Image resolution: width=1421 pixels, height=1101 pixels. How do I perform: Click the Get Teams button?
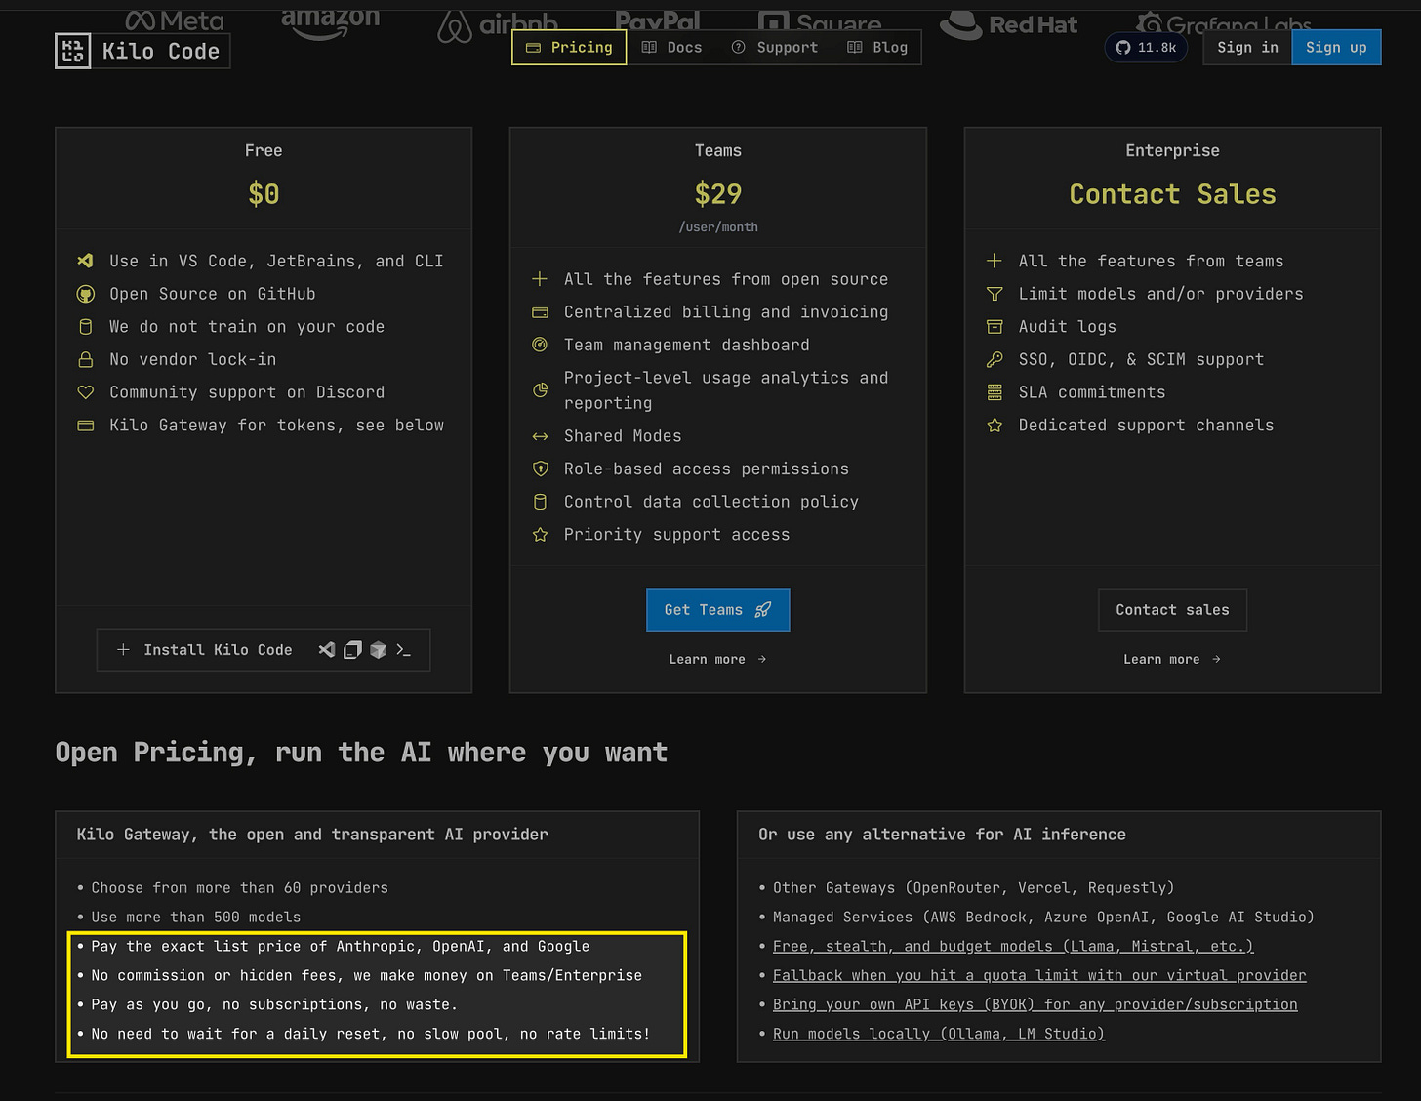pos(717,609)
